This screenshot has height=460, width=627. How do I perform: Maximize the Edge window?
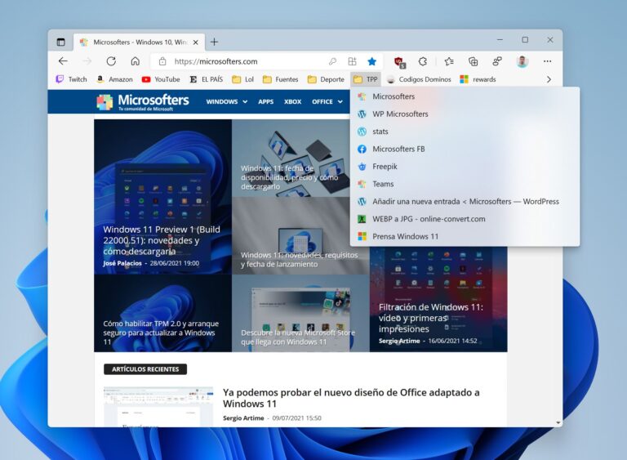point(525,40)
